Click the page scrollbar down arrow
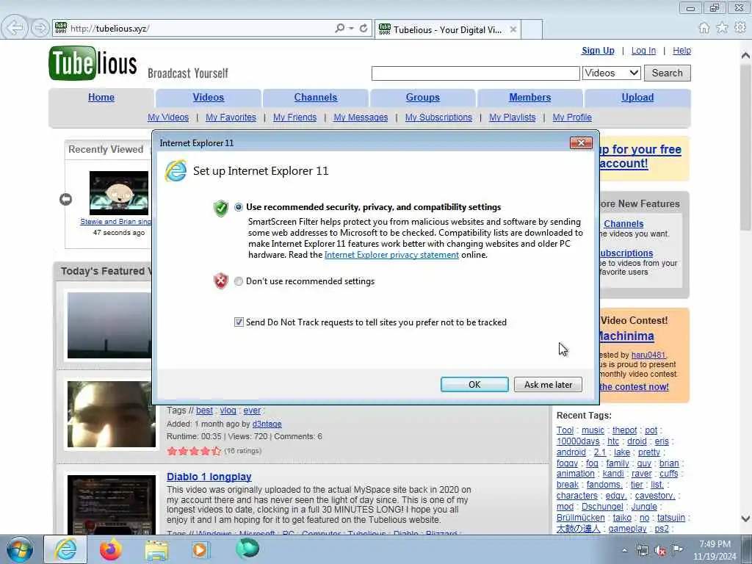The height and width of the screenshot is (564, 752). (x=745, y=518)
